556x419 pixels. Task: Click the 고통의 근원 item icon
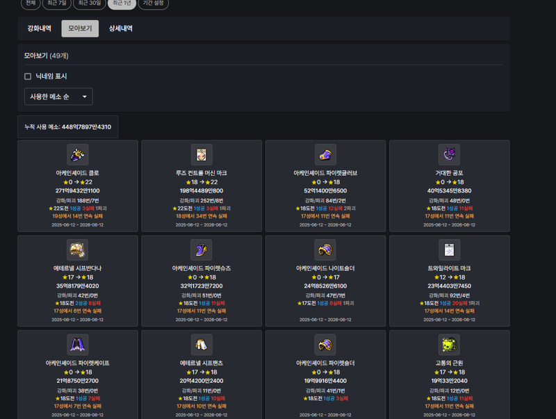449,345
